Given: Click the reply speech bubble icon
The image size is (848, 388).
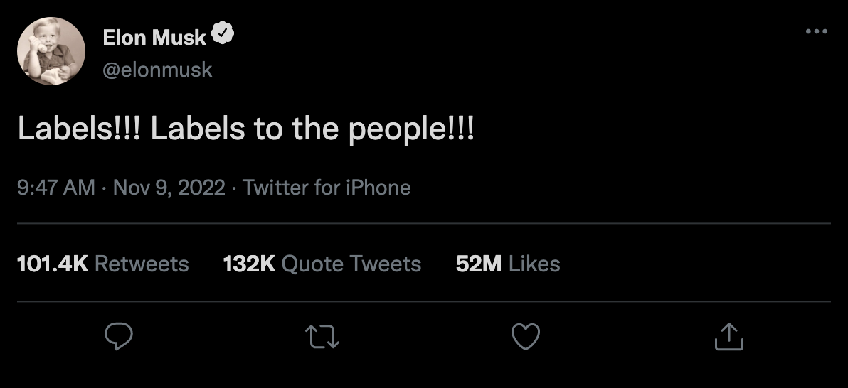Looking at the screenshot, I should (x=120, y=337).
